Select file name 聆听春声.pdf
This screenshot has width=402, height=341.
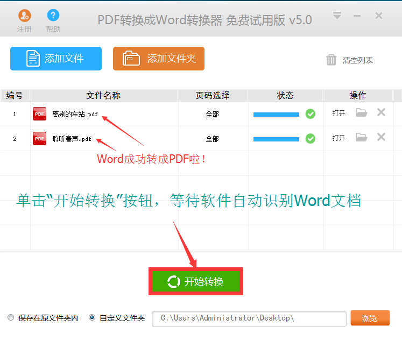click(x=72, y=139)
